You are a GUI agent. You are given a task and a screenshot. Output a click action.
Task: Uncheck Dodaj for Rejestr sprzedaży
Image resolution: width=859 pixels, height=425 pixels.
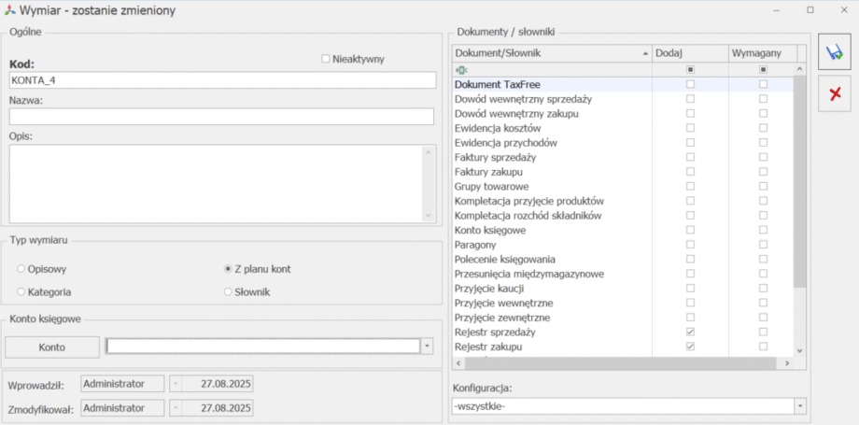[690, 332]
